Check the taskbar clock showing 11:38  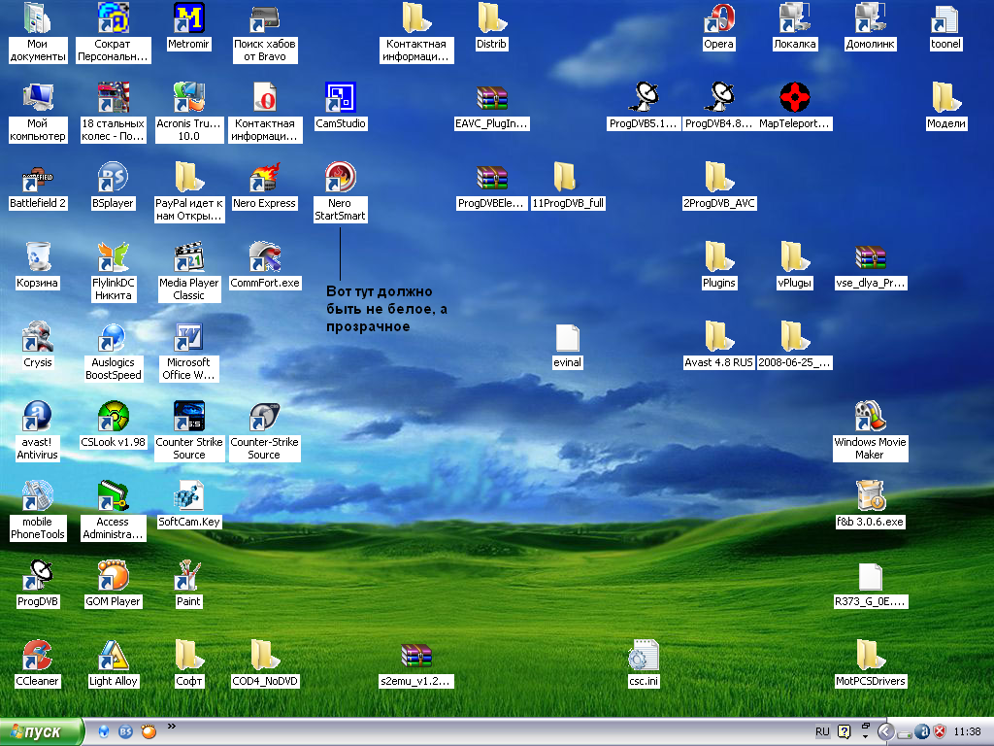coord(967,731)
